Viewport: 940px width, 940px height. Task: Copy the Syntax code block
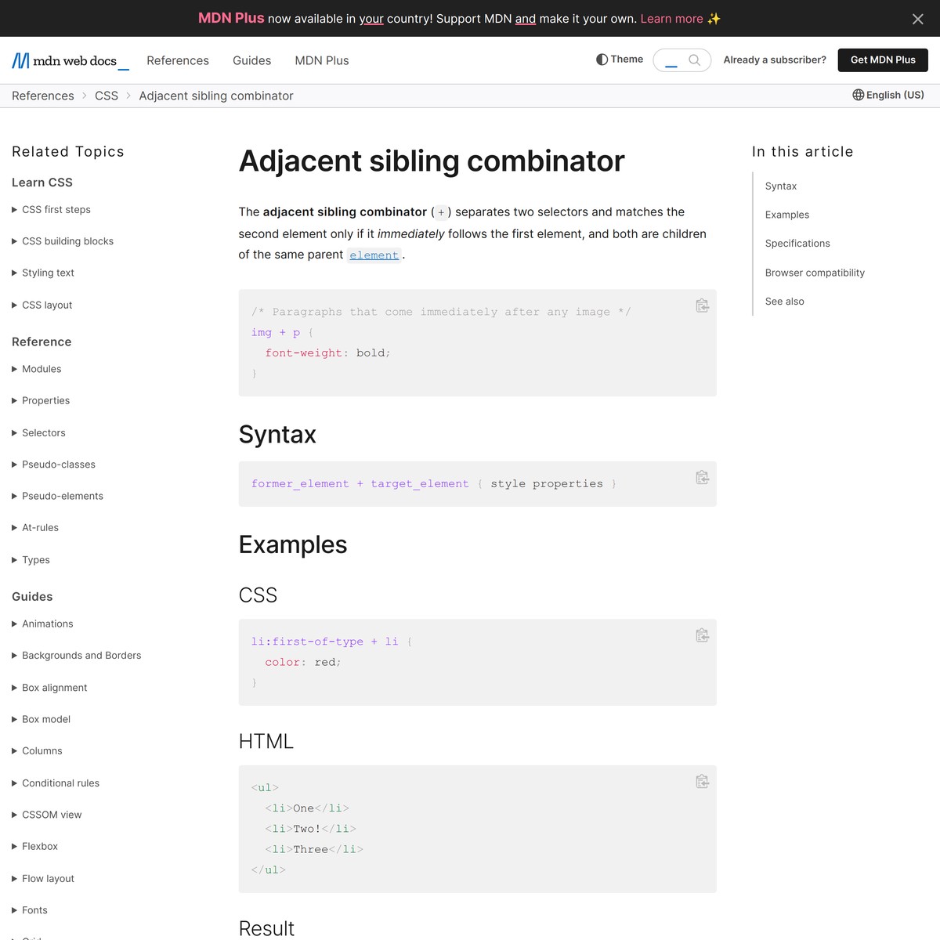tap(702, 477)
